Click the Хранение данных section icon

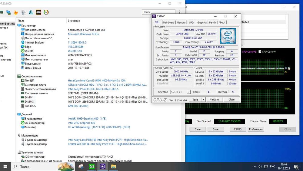[19, 152]
